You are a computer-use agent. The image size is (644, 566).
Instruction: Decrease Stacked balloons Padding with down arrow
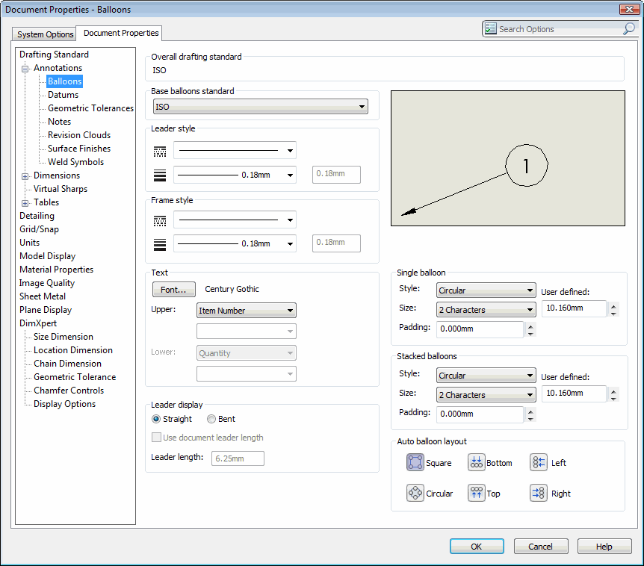(530, 418)
